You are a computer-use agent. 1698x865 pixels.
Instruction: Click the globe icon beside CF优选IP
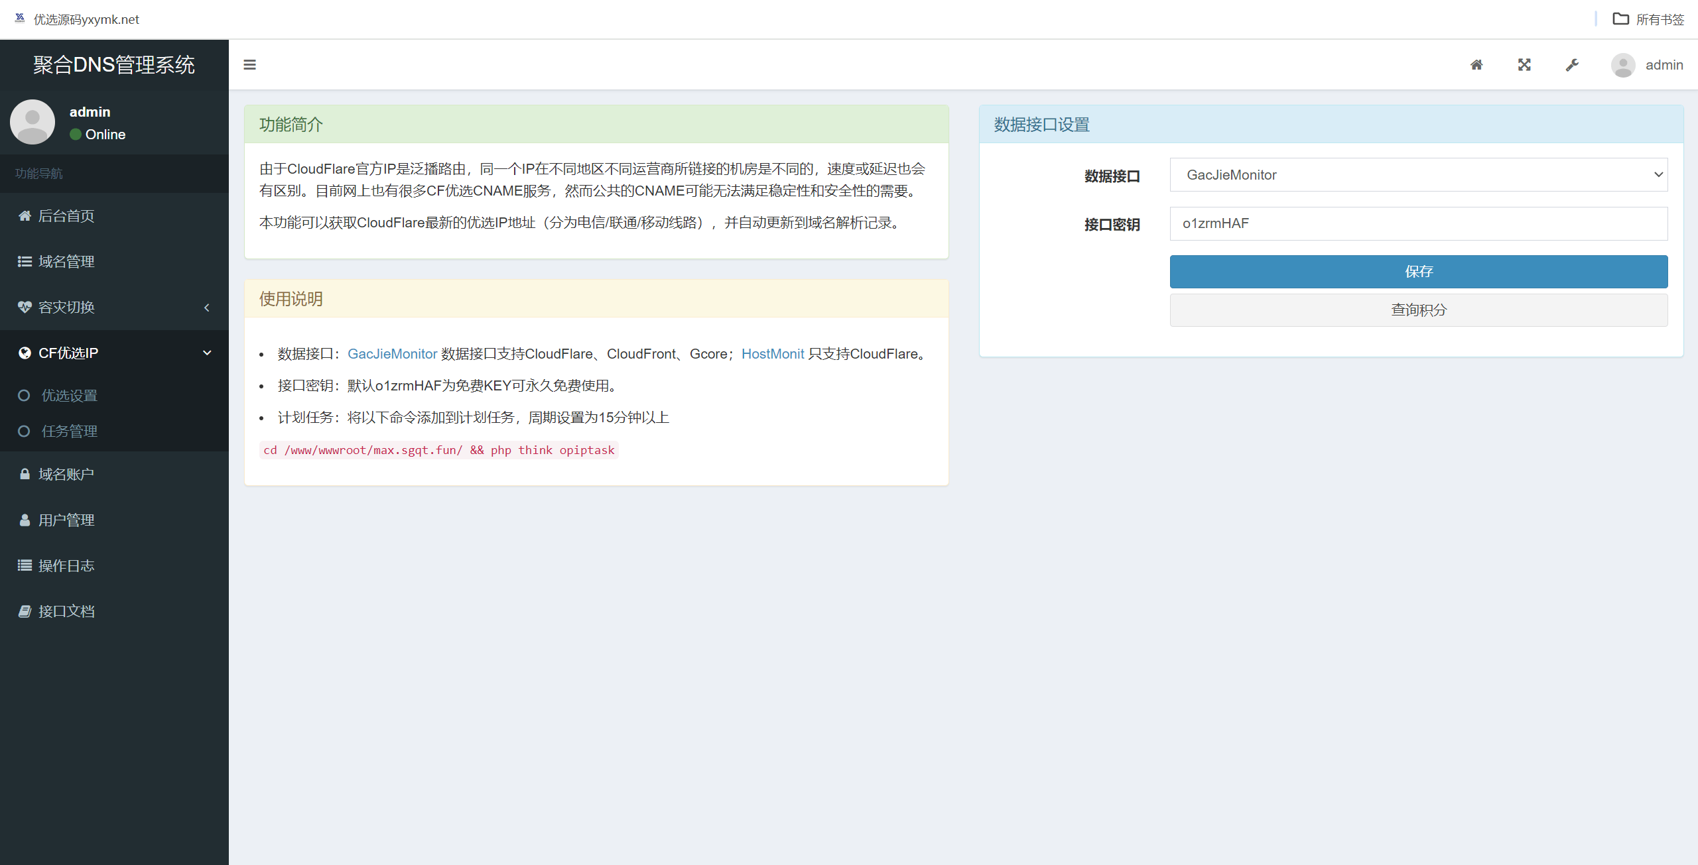[25, 353]
